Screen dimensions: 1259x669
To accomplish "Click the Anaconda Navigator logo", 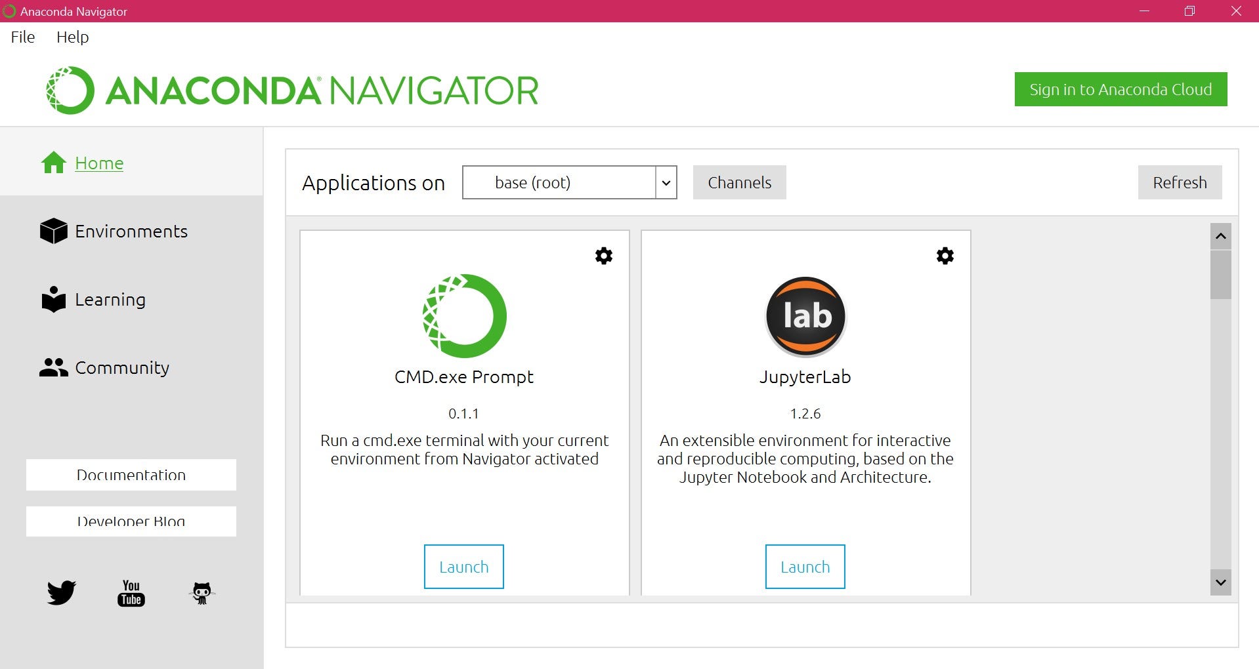I will point(292,90).
